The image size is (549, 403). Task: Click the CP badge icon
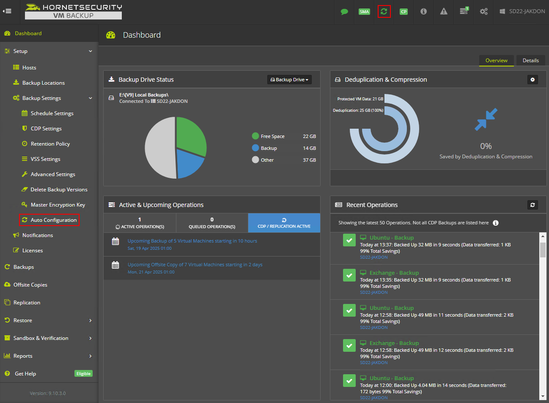pos(404,11)
